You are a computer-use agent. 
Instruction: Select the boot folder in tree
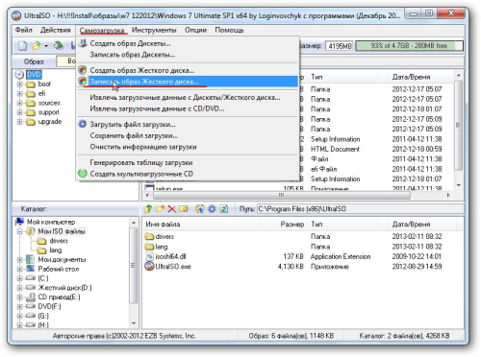tap(44, 84)
